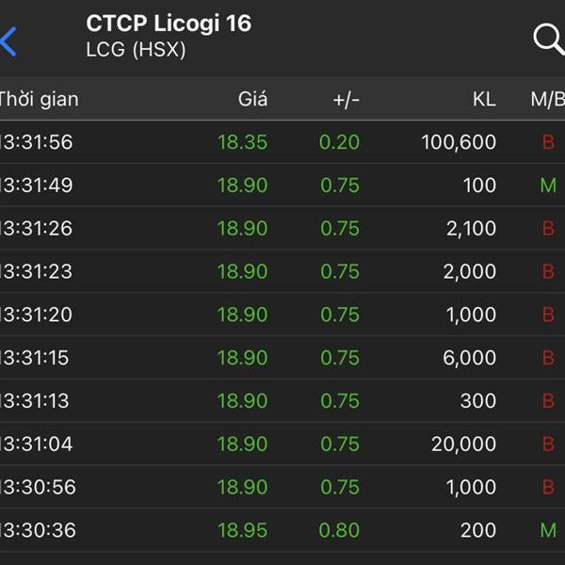Tap the blue back arrow
This screenshot has height=565, width=565.
coord(9,41)
